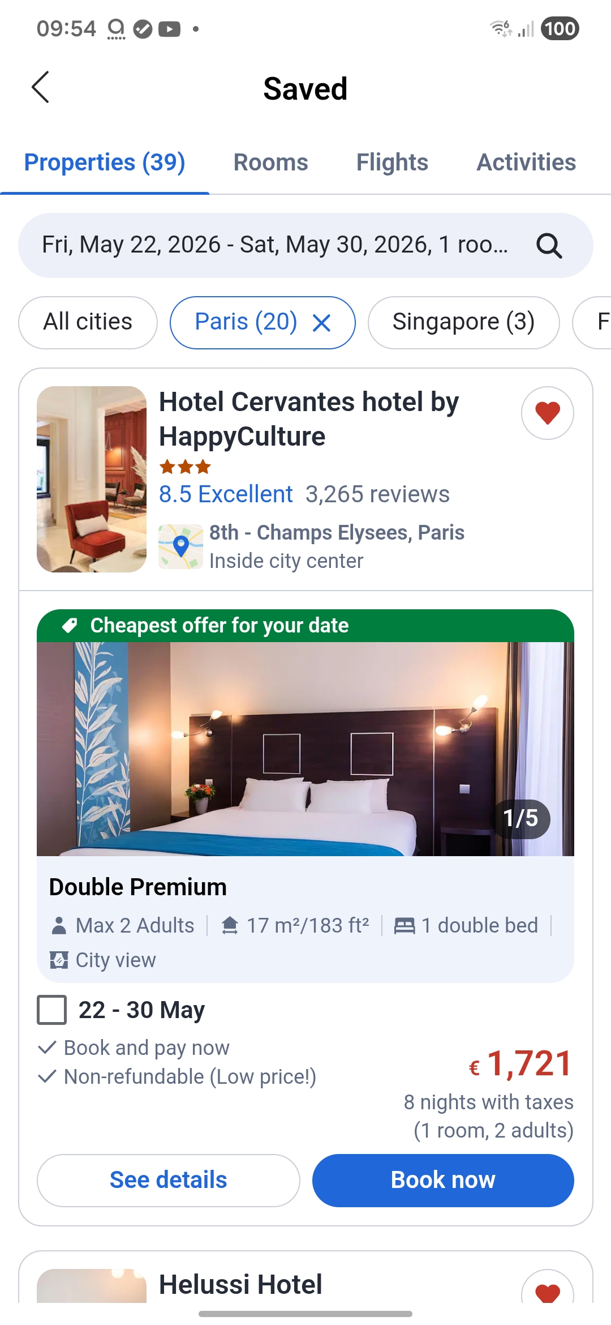This screenshot has width=611, height=1325.
Task: Open the Double Premium room photo gallery
Action: coord(305,749)
